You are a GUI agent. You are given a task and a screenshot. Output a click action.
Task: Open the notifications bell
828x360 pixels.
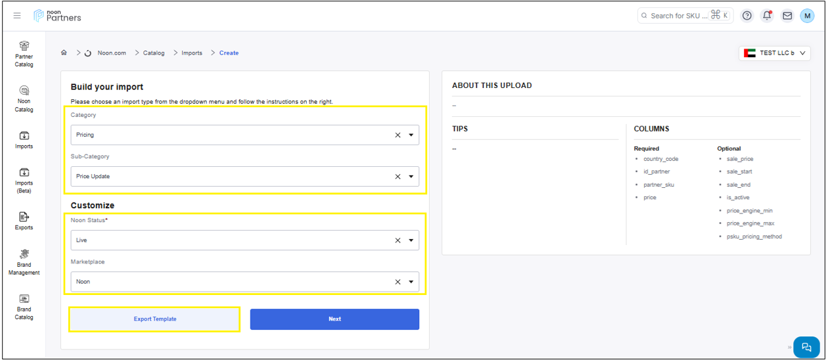click(767, 16)
